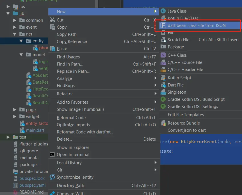The image size is (242, 195).
Task: Select Replace in Path...
Action: pyautogui.click(x=103, y=71)
